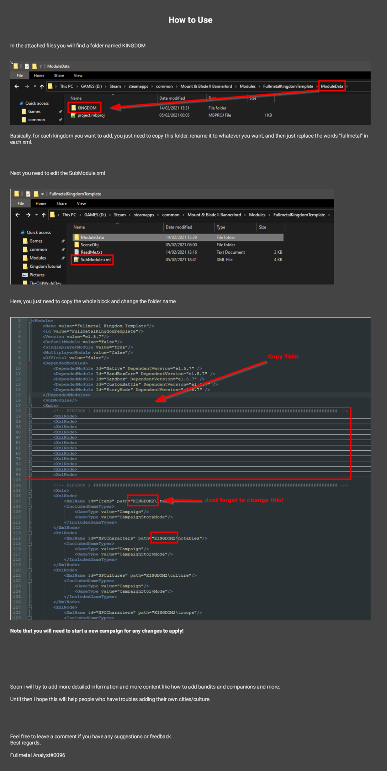Expand folded XmlNode on line 96

pyautogui.click(x=29, y=475)
